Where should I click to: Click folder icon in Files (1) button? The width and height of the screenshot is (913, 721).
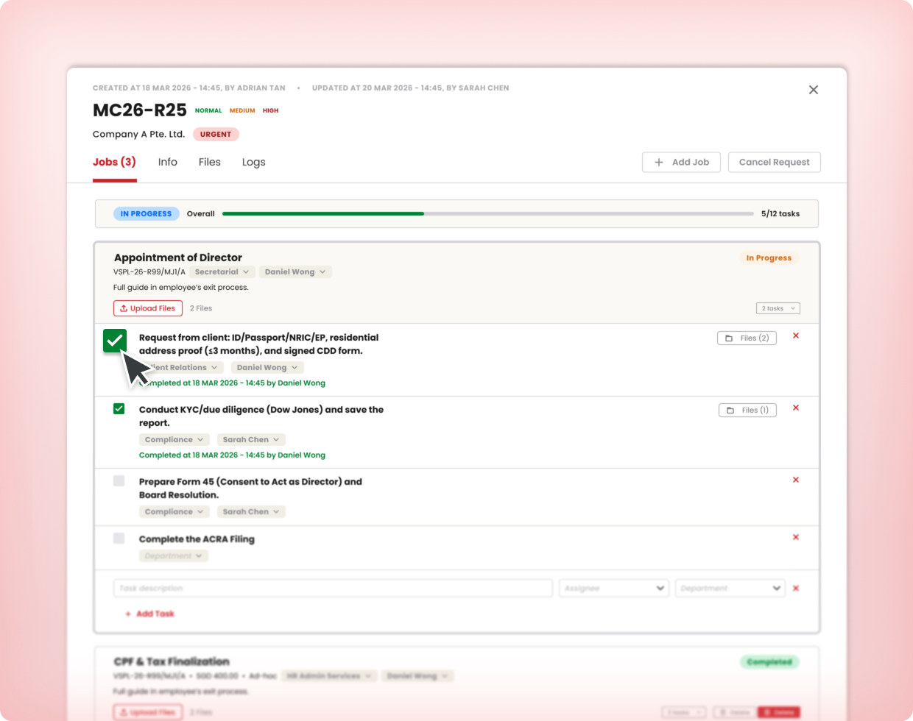tap(730, 410)
